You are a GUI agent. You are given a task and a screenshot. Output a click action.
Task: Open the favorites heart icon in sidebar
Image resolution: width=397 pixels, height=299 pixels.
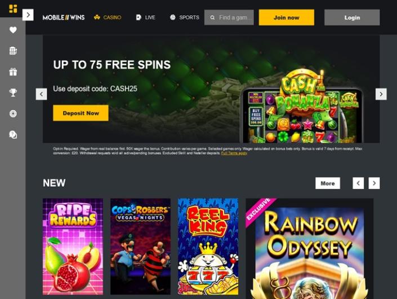(13, 30)
